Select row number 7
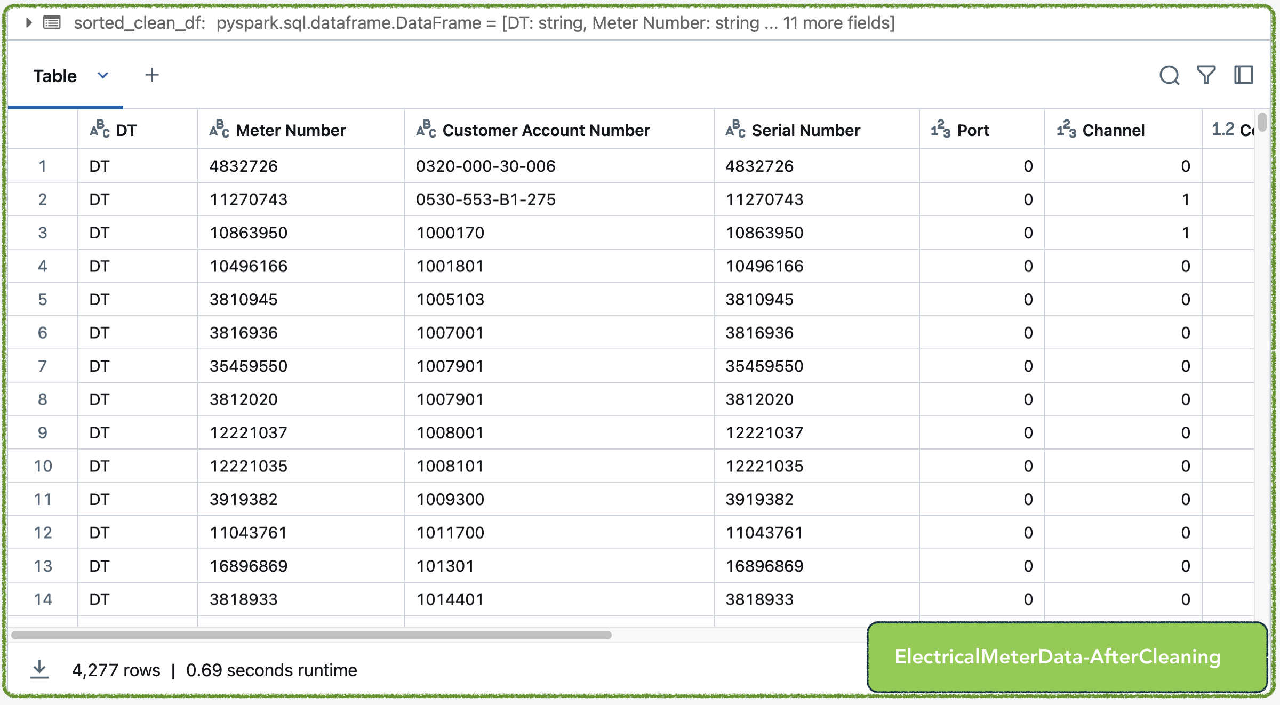 point(43,366)
